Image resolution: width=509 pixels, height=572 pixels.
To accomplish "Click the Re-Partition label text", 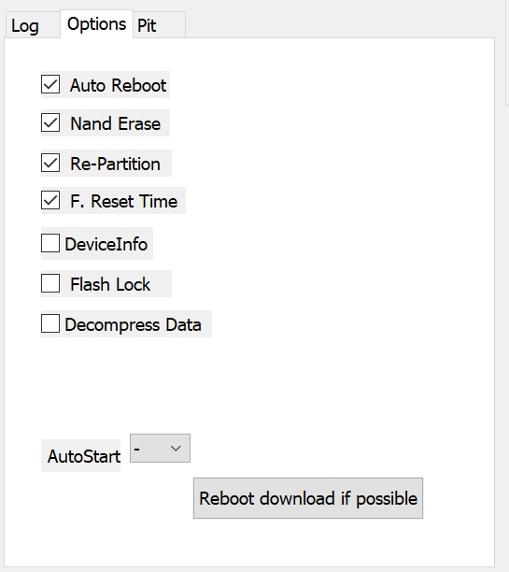I will pyautogui.click(x=115, y=164).
